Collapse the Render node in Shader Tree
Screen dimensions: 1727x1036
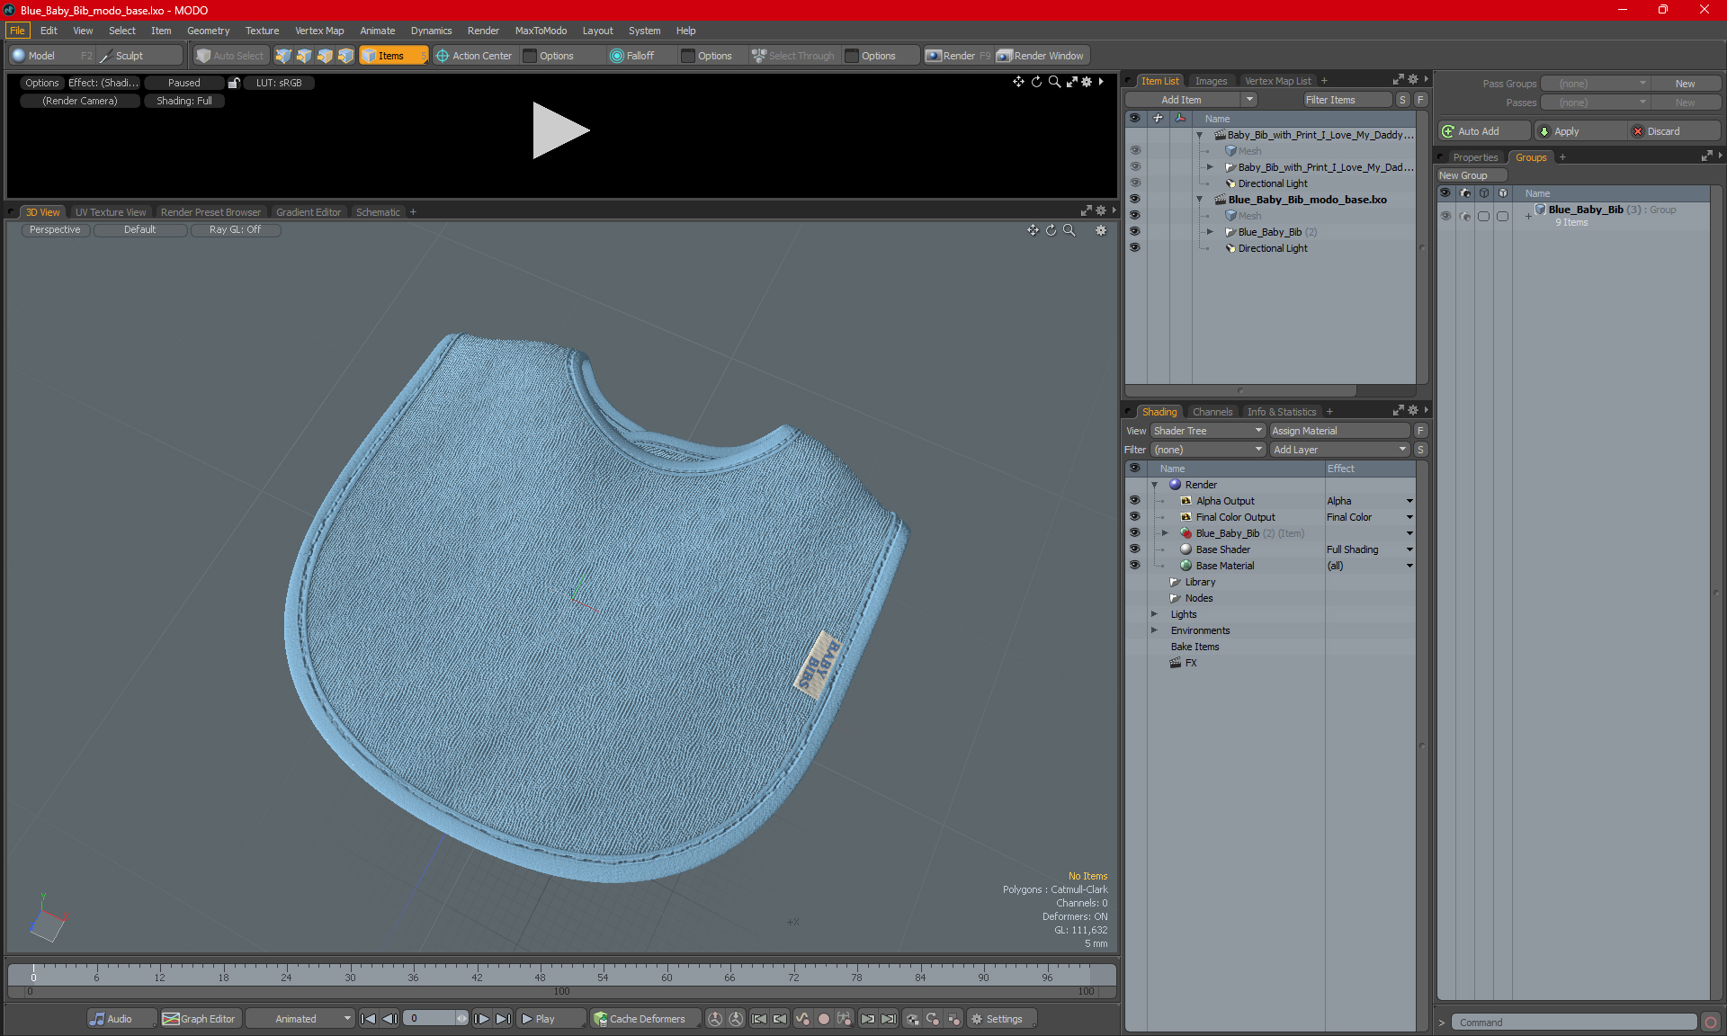pos(1155,485)
